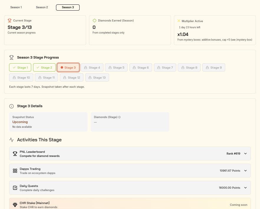Switch to the Season 1 tab
The height and width of the screenshot is (209, 260).
(x=16, y=7)
